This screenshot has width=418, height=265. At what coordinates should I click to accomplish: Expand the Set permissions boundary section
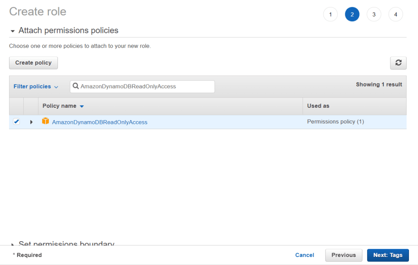click(12, 244)
